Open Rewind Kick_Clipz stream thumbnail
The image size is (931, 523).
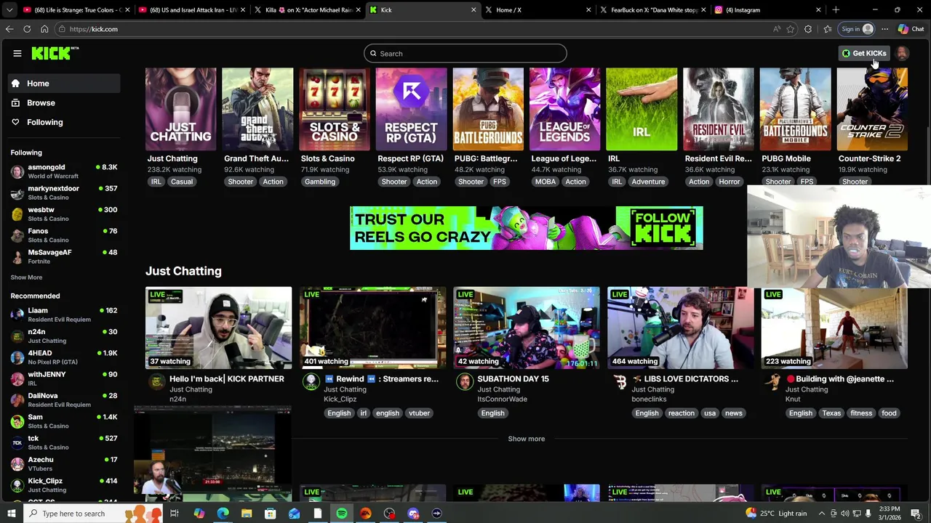(x=372, y=328)
